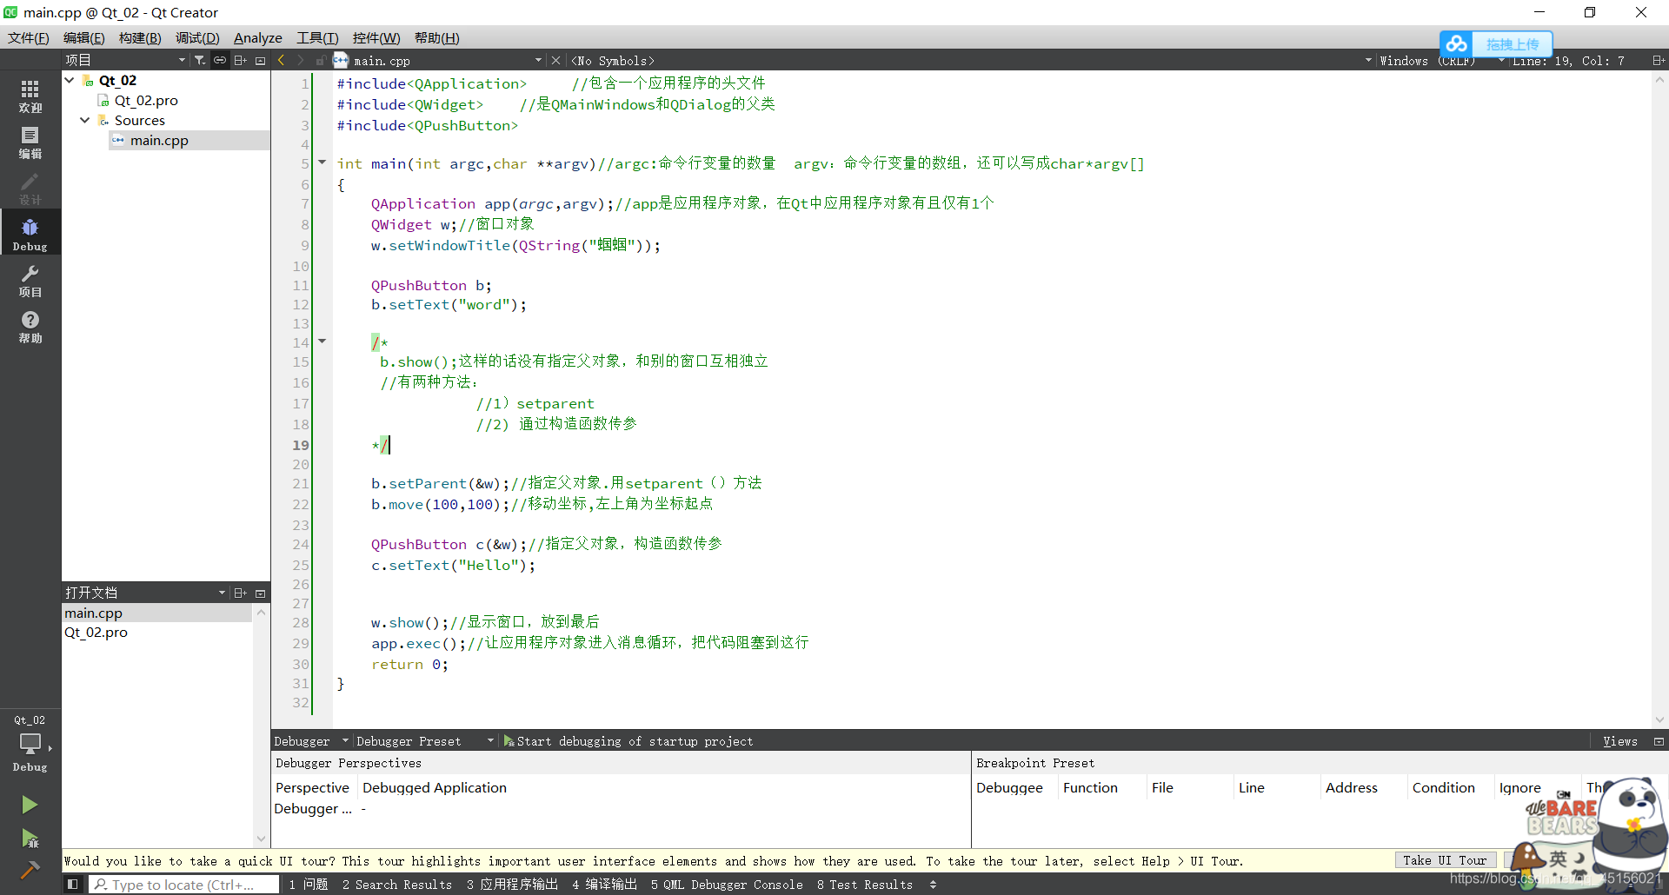Close the Open Documents (打开文档) pane
The image size is (1669, 895).
click(260, 593)
